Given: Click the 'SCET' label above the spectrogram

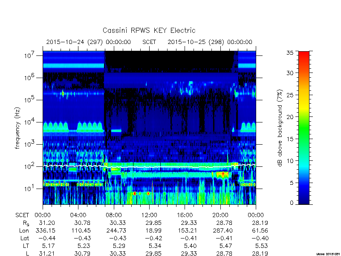Looking at the screenshot, I should 149,42.
